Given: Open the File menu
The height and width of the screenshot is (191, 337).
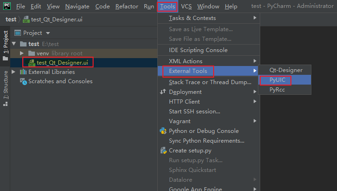Looking at the screenshot, I should [20, 7].
